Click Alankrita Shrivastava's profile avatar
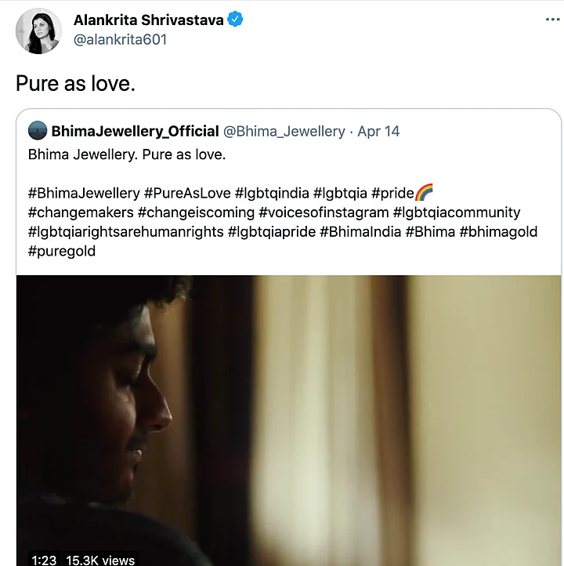This screenshot has height=566, width=564. [x=38, y=30]
